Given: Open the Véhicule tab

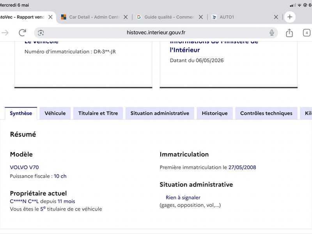Looking at the screenshot, I should coord(55,113).
